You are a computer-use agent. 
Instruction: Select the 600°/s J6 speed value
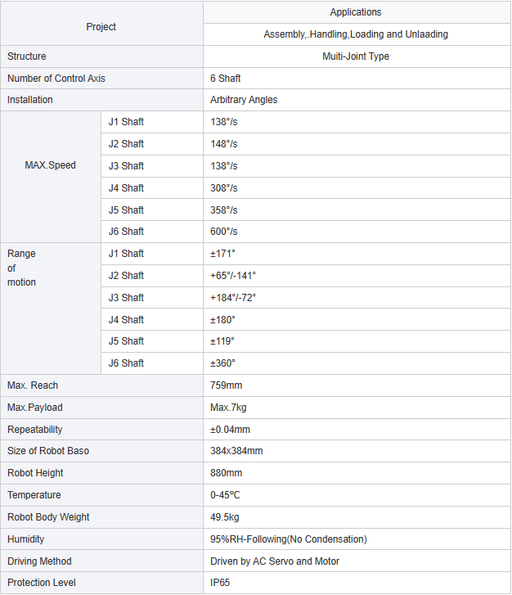tap(224, 232)
